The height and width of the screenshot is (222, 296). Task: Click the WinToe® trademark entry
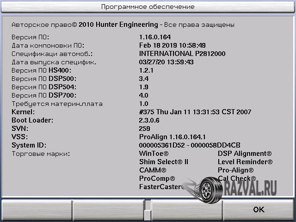[x=154, y=154]
